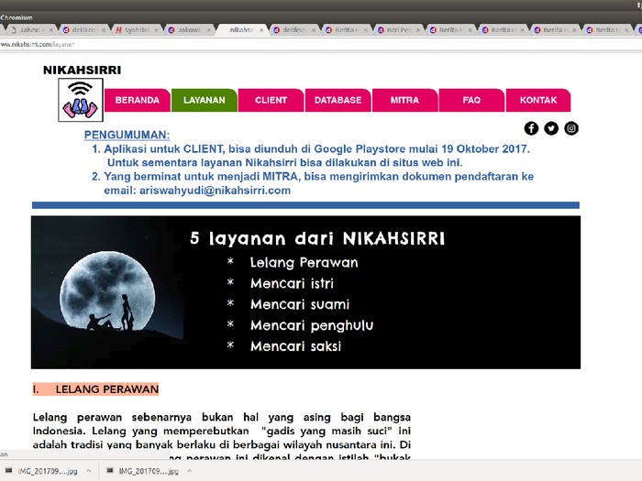Focus the address bar showing nikahsirri.com/layanan
The width and height of the screenshot is (642, 481).
point(319,44)
